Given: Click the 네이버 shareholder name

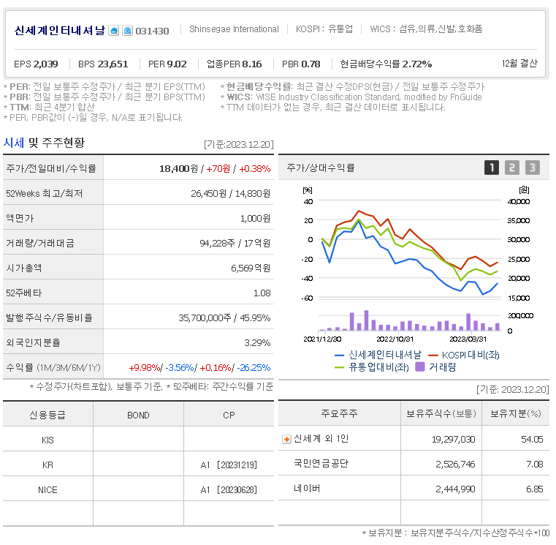Looking at the screenshot, I should click(307, 489).
